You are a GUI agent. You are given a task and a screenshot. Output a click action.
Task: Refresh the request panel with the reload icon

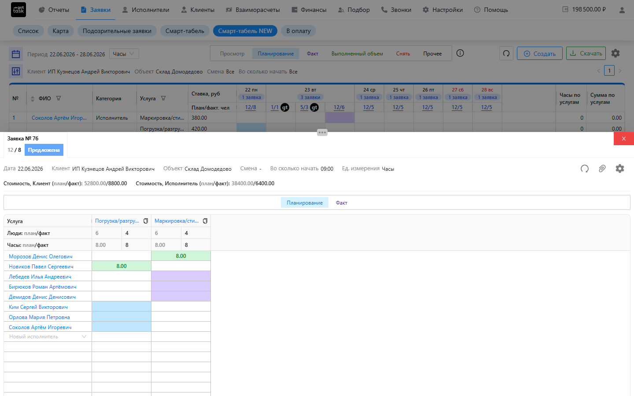pos(585,169)
